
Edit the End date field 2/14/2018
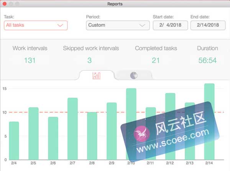(x=208, y=25)
